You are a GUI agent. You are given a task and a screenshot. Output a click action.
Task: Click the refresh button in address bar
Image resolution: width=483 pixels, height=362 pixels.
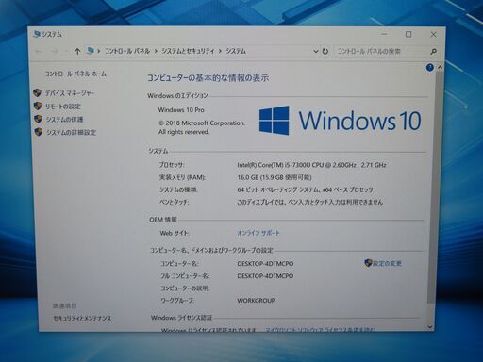point(325,51)
